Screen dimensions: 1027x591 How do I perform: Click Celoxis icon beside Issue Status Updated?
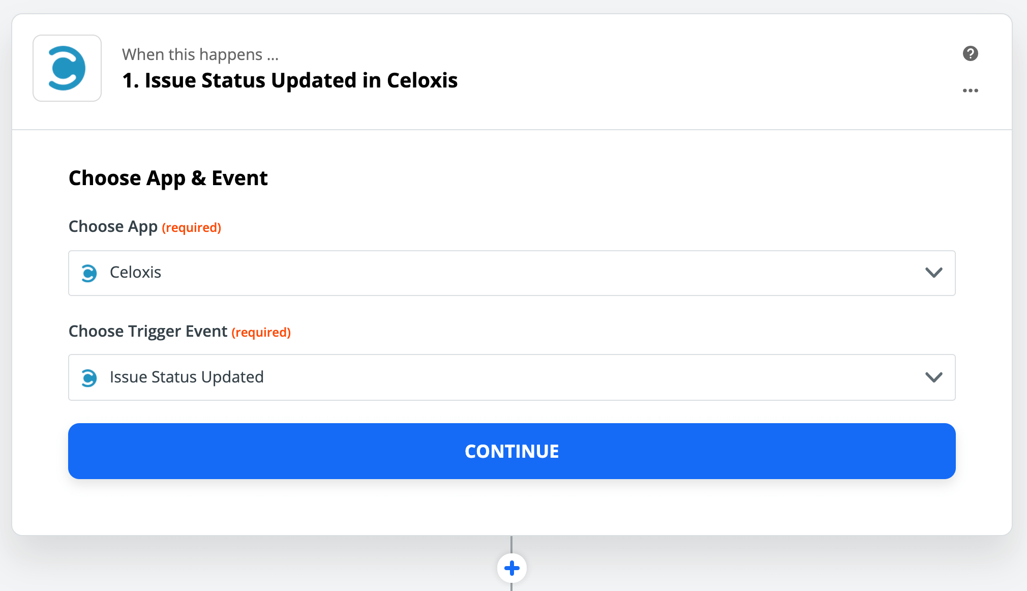(x=89, y=378)
